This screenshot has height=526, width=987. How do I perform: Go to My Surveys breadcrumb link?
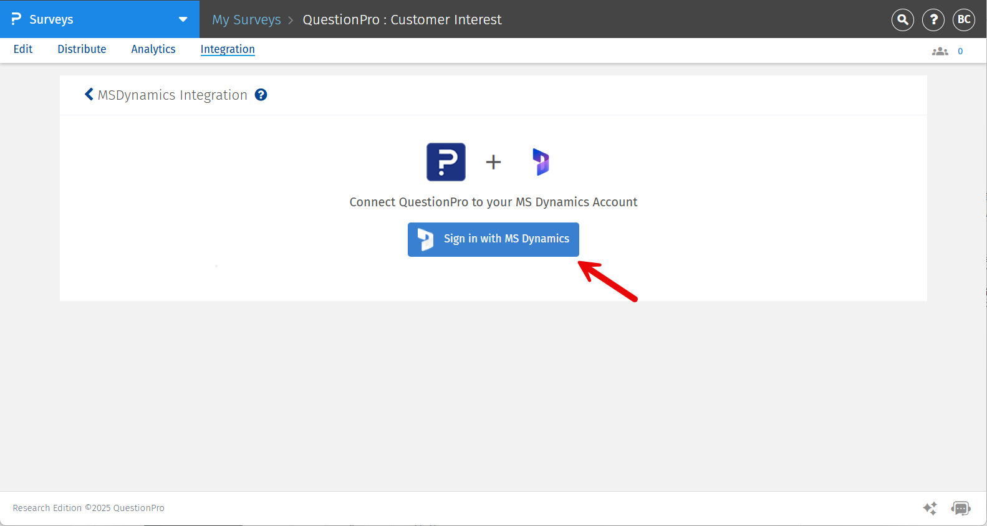246,20
